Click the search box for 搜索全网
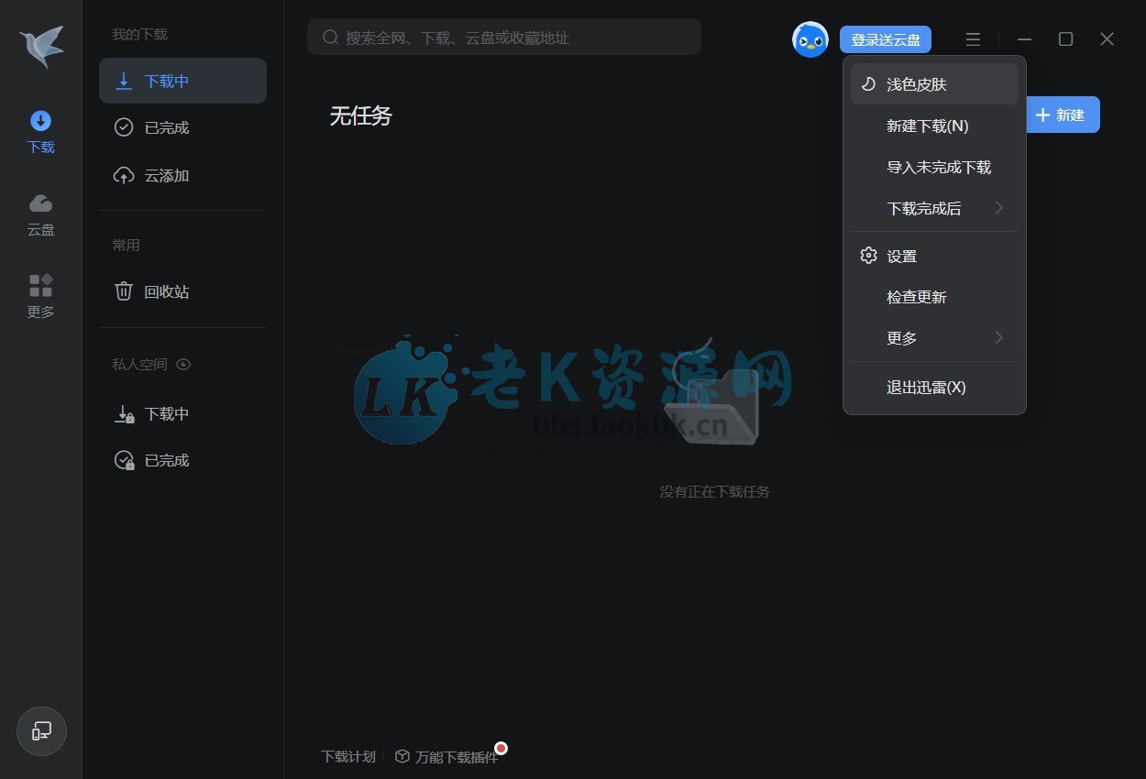The height and width of the screenshot is (779, 1146). (504, 38)
